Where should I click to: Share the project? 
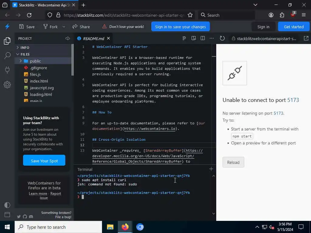coord(81,27)
